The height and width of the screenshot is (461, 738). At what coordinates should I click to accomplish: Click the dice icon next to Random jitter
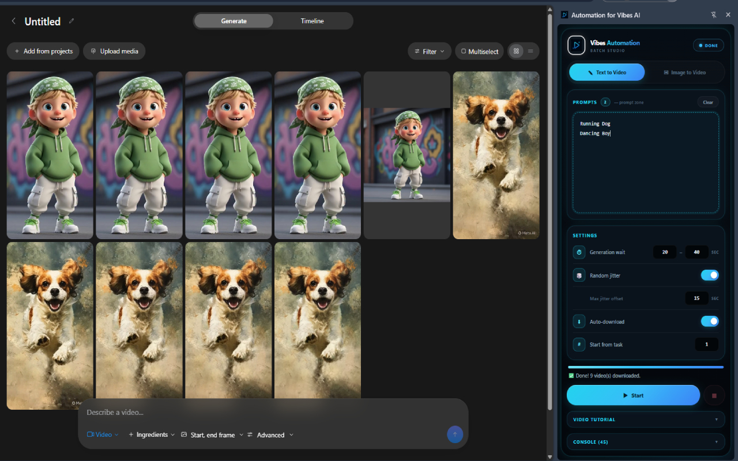click(x=579, y=275)
